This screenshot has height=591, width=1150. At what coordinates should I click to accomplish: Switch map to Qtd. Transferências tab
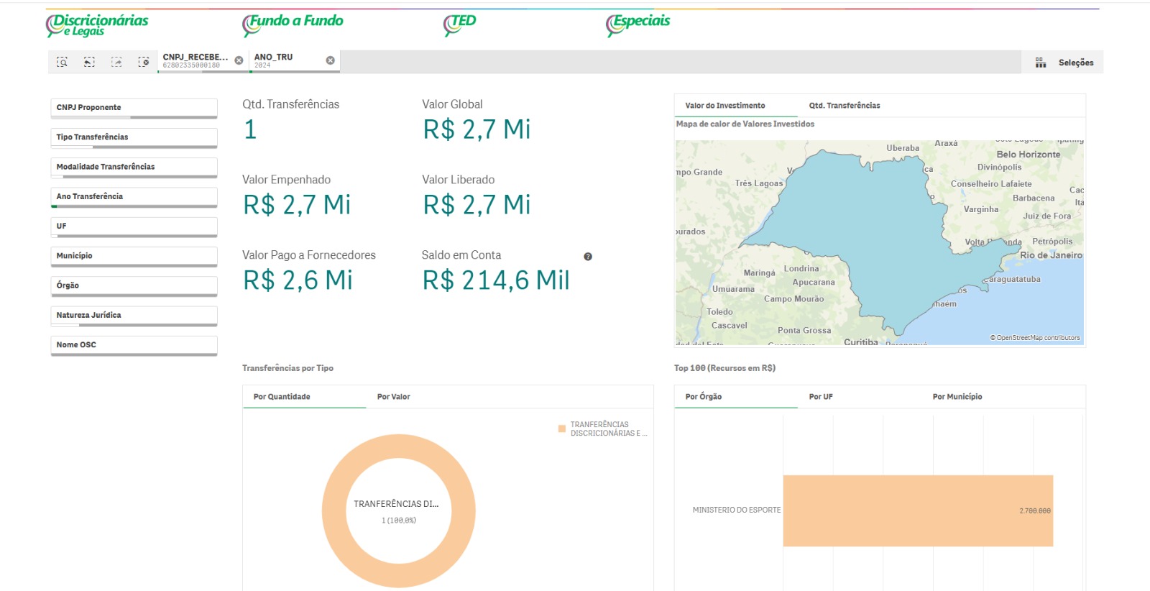(x=844, y=106)
